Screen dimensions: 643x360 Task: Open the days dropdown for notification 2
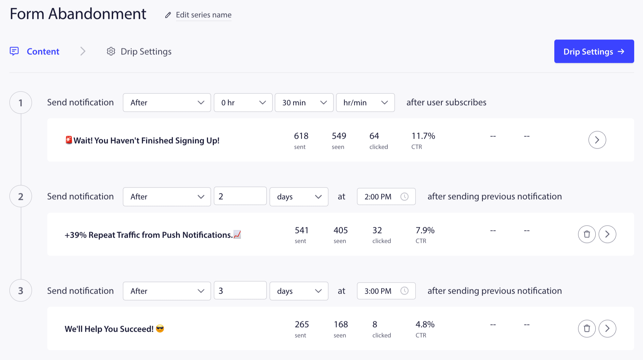tap(299, 197)
